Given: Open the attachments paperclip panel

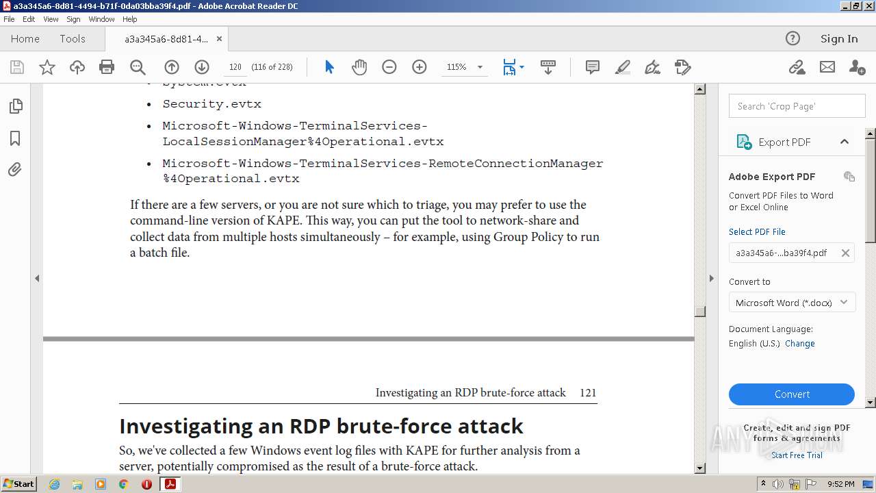Looking at the screenshot, I should 15,170.
